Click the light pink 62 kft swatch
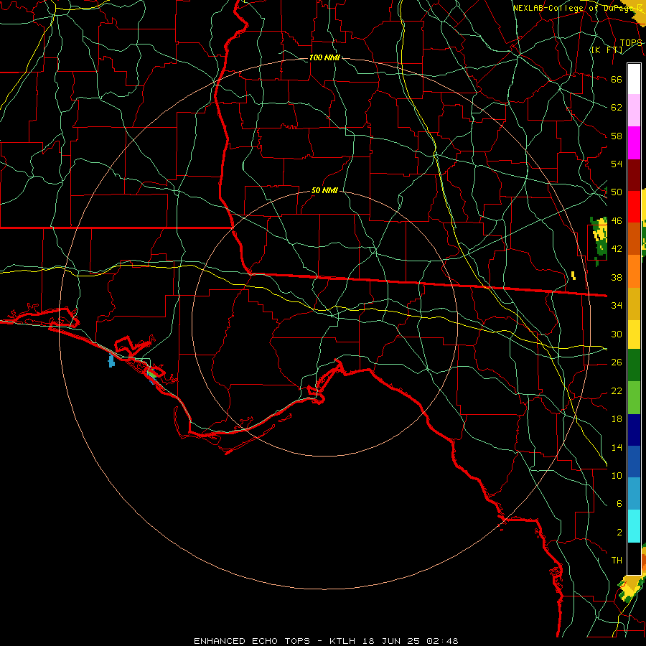The height and width of the screenshot is (646, 646). coord(634,111)
